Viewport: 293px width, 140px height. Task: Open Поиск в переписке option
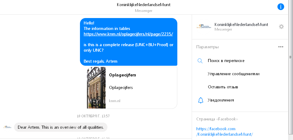[x=226, y=61]
